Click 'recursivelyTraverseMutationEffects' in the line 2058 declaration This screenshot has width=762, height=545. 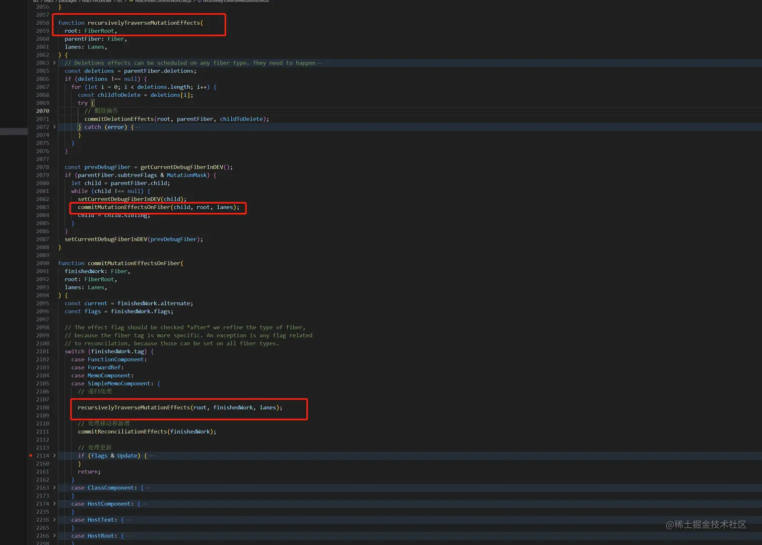144,23
